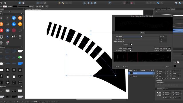This screenshot has width=183, height=103.
Task: Click the flashlight glyph in Controls assets
Action: 1,76
